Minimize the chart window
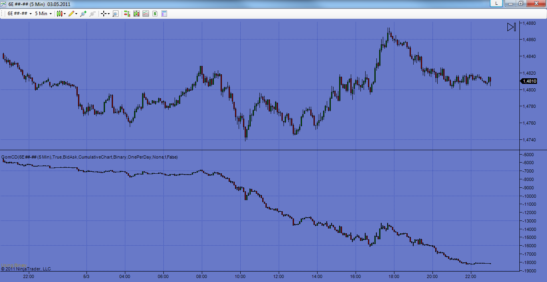Viewport: 547px width, 282px height. pos(510,3)
